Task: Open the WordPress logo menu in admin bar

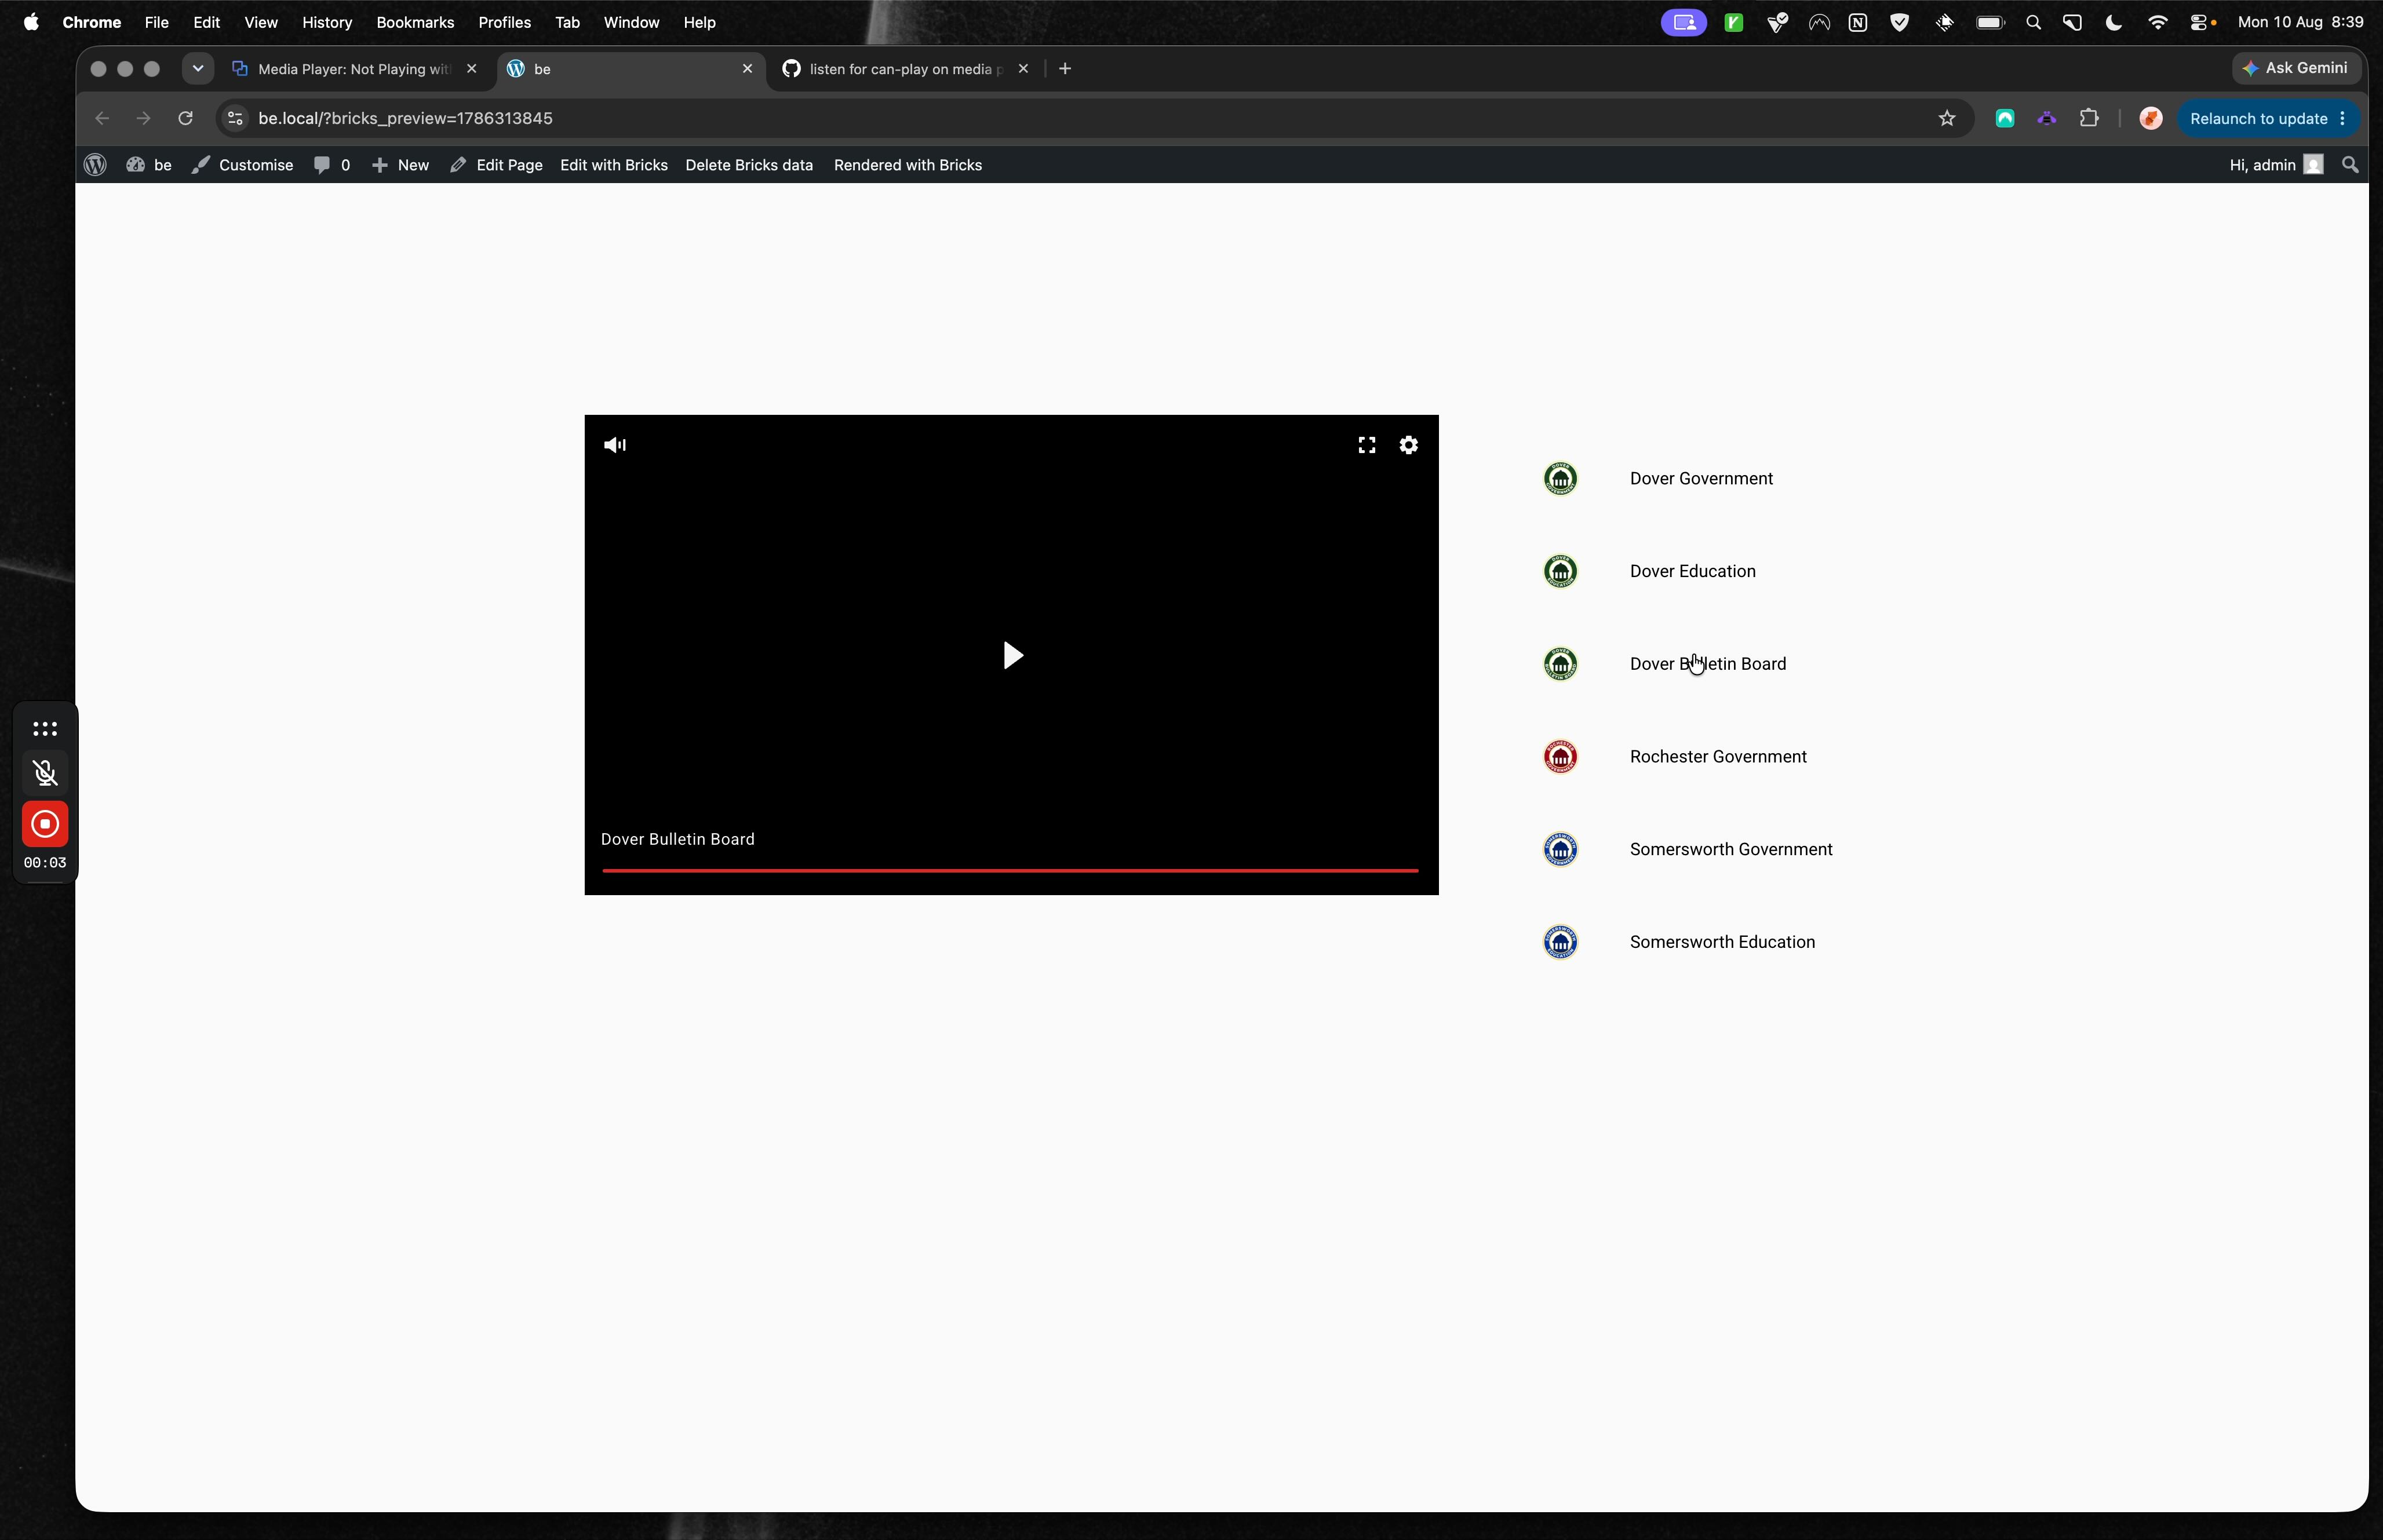Action: 95,165
